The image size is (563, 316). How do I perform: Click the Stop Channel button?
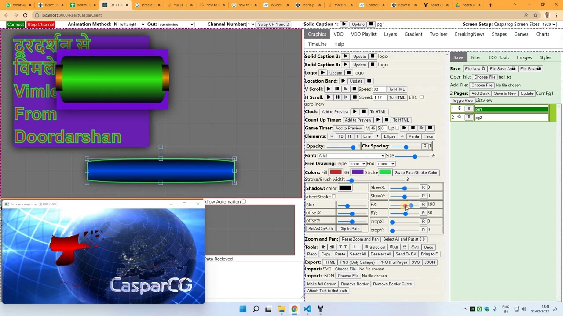(x=40, y=24)
